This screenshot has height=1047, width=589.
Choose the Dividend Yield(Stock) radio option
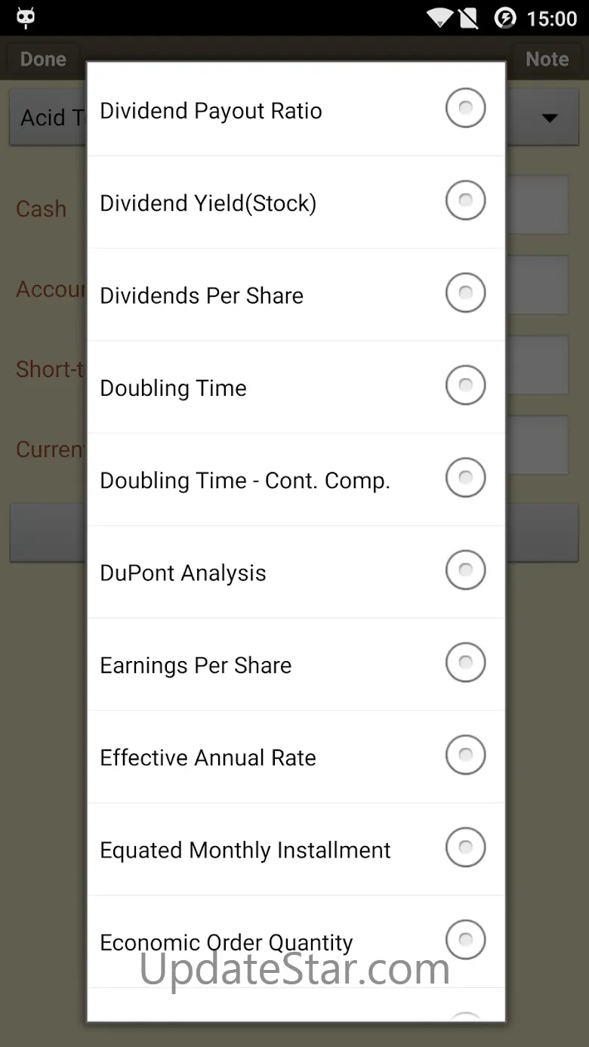click(465, 201)
